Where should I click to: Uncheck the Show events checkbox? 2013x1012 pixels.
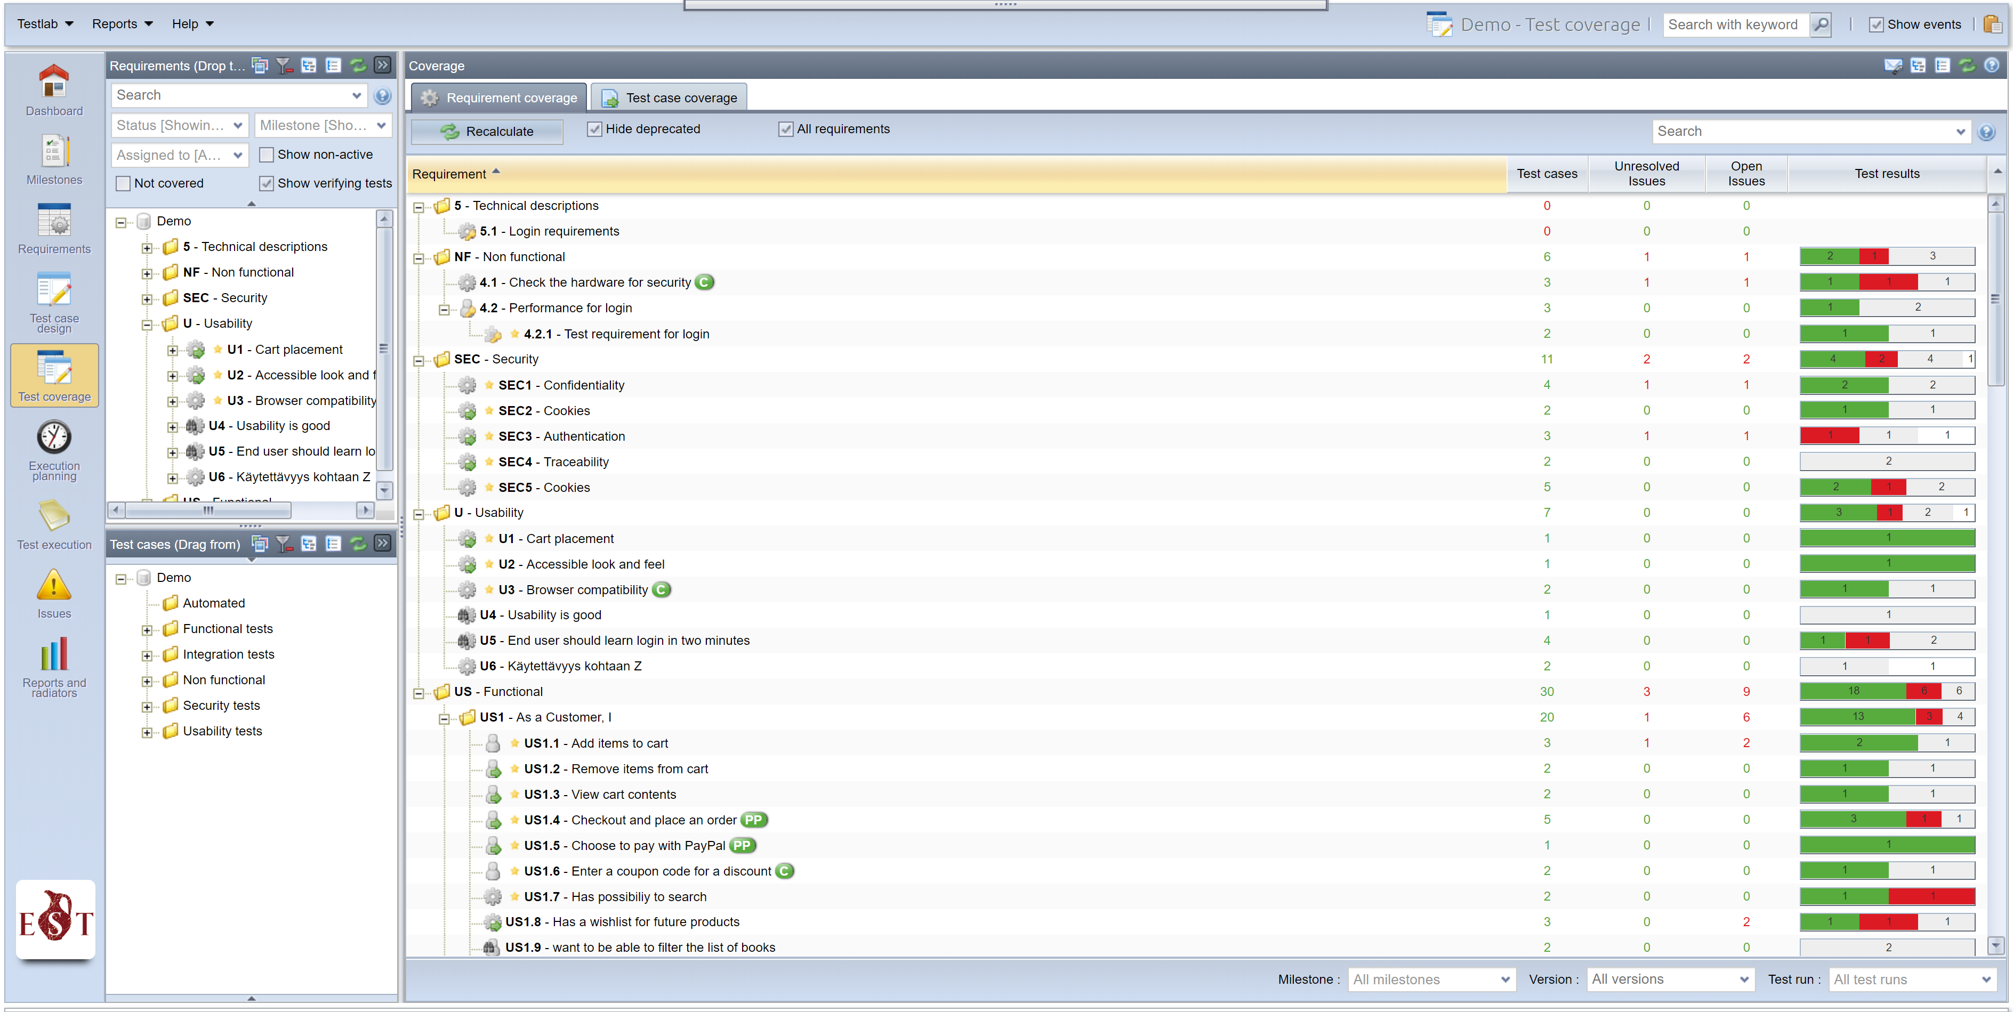(x=1875, y=24)
